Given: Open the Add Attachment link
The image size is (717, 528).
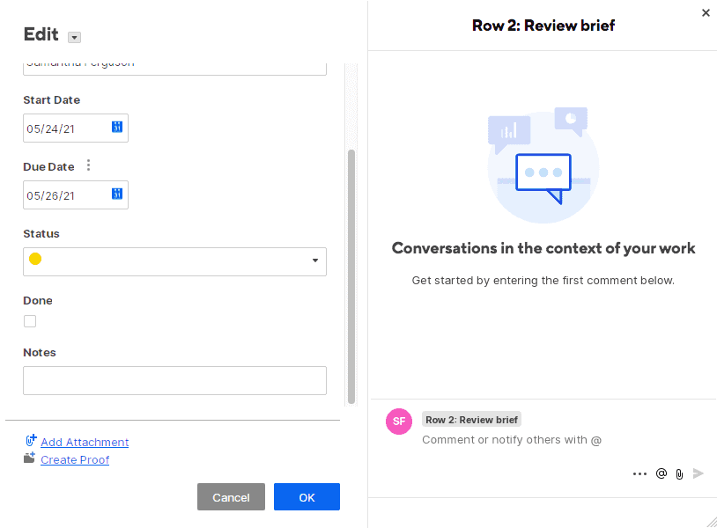Looking at the screenshot, I should coord(85,442).
